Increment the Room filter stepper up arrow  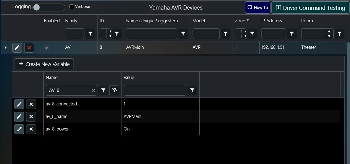[x=329, y=31]
